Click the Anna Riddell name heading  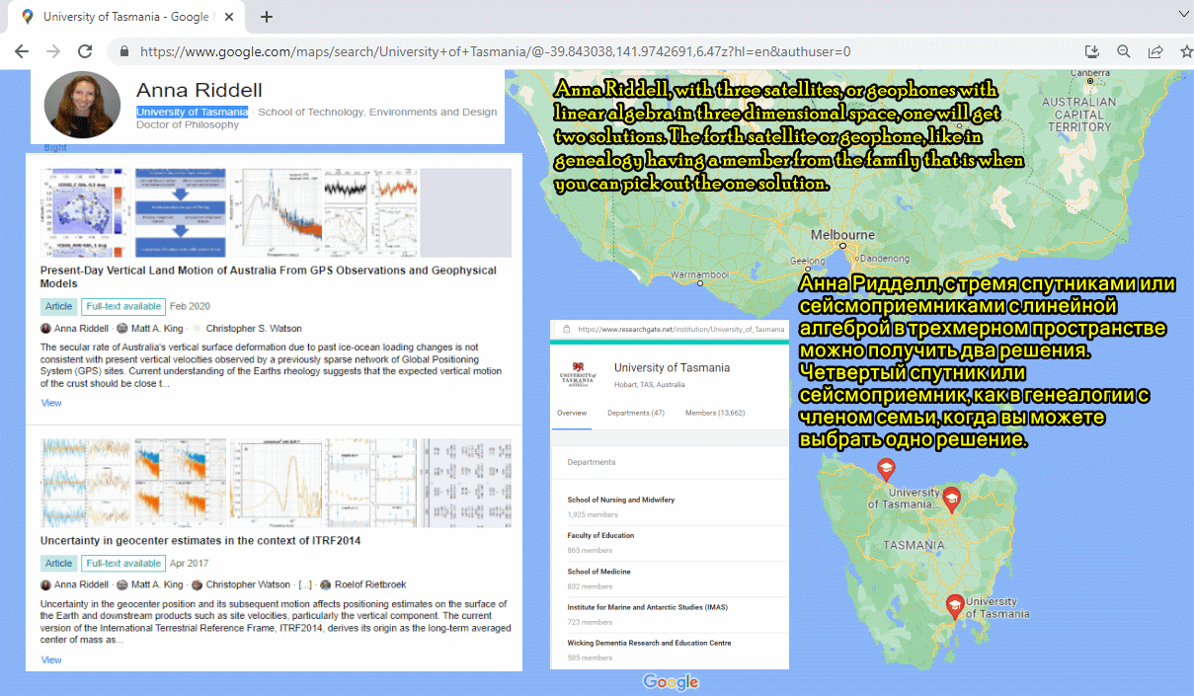tap(199, 90)
